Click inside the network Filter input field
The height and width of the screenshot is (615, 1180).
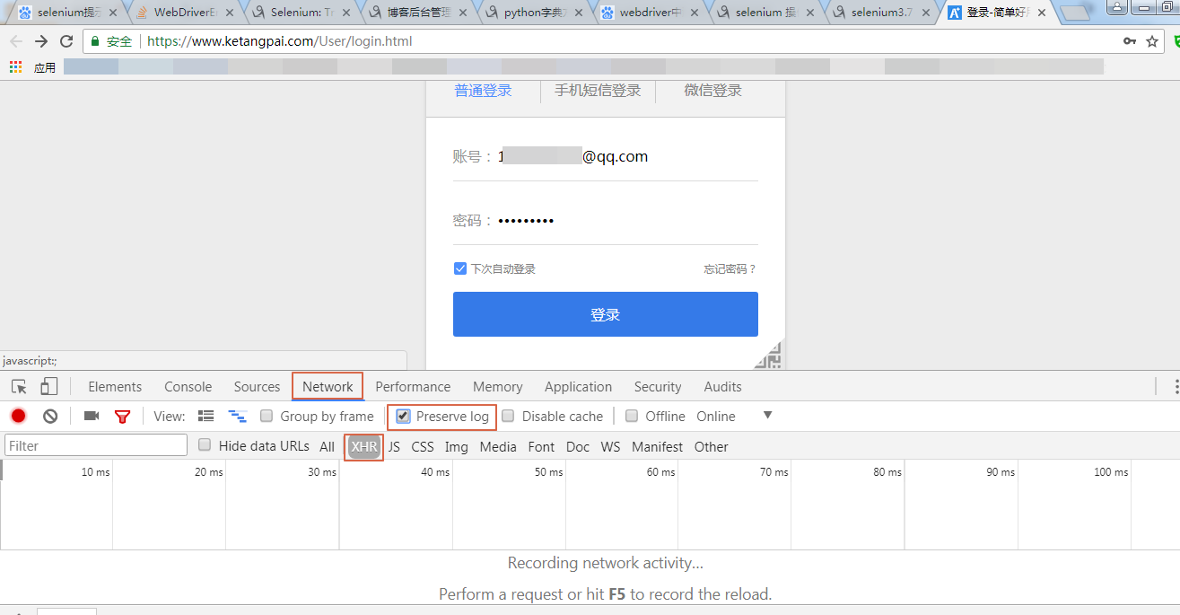pos(95,444)
